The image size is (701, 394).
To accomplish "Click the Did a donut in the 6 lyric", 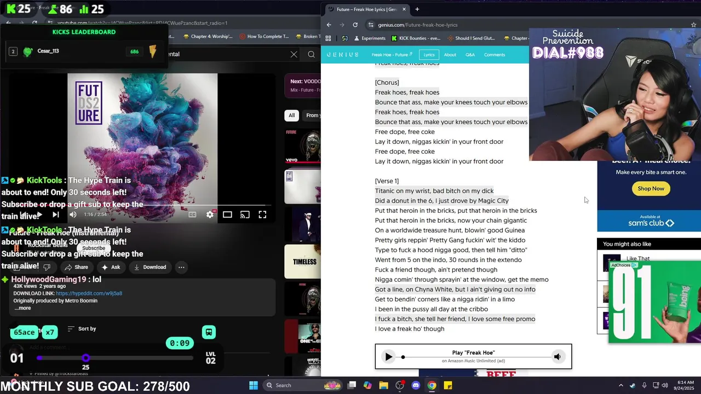I will (442, 201).
